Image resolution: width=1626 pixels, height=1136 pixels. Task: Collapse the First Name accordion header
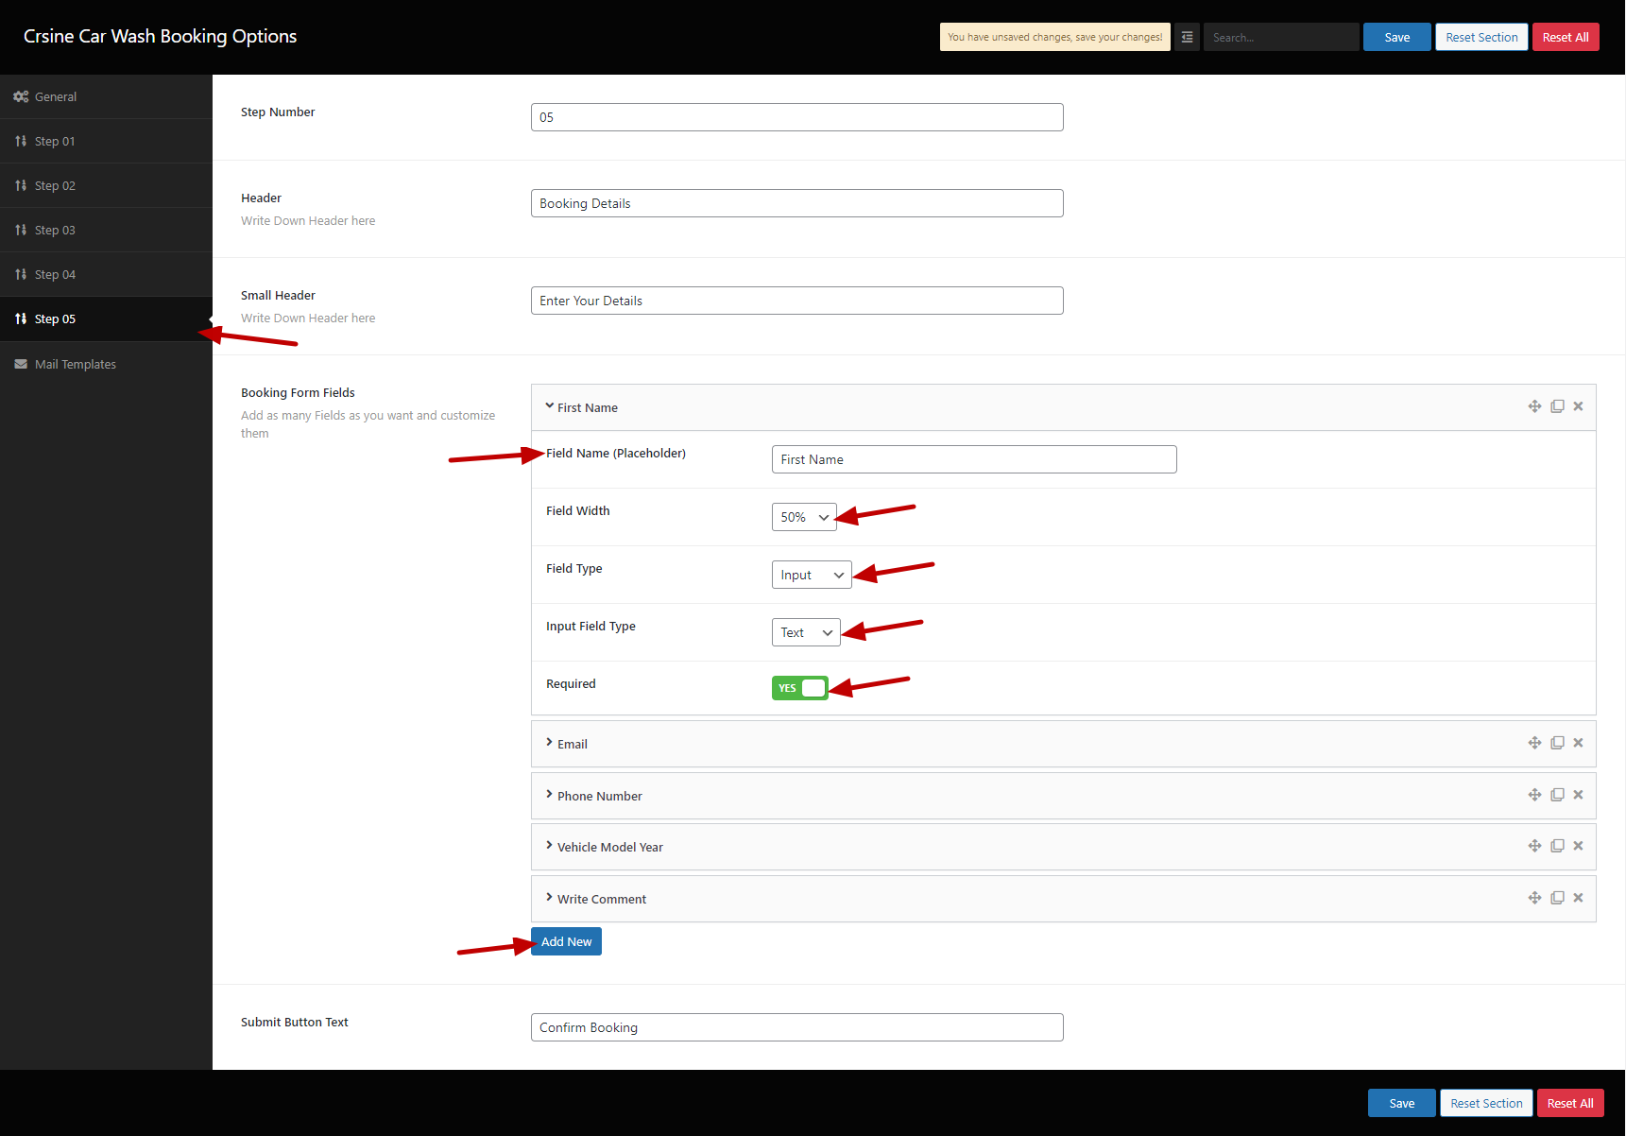pyautogui.click(x=587, y=407)
